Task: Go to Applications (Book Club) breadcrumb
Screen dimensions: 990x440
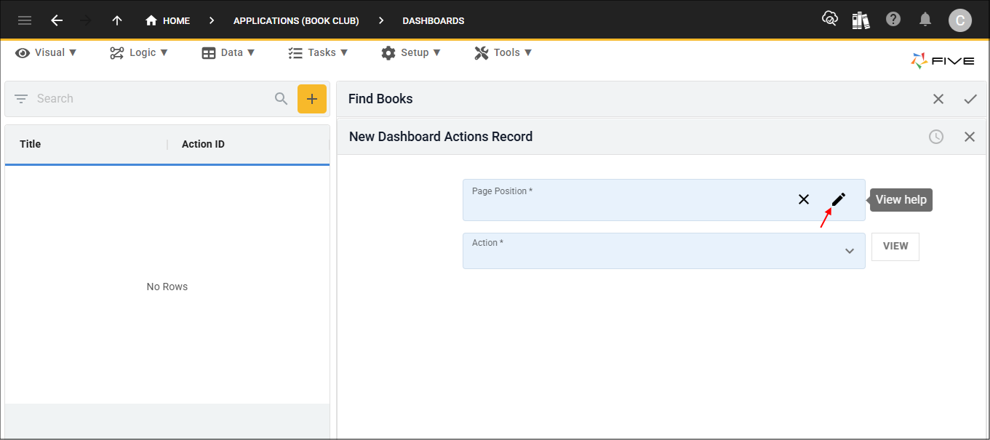Action: [296, 20]
